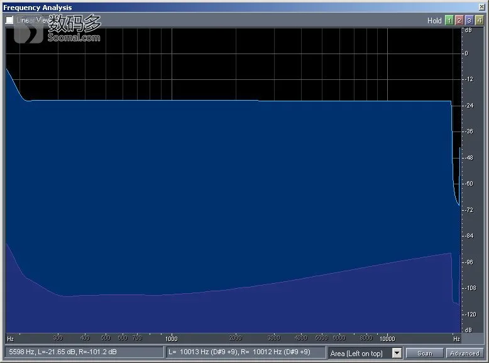This screenshot has width=489, height=363.
Task: Click the '10000' frequency axis label
Action: [387, 338]
